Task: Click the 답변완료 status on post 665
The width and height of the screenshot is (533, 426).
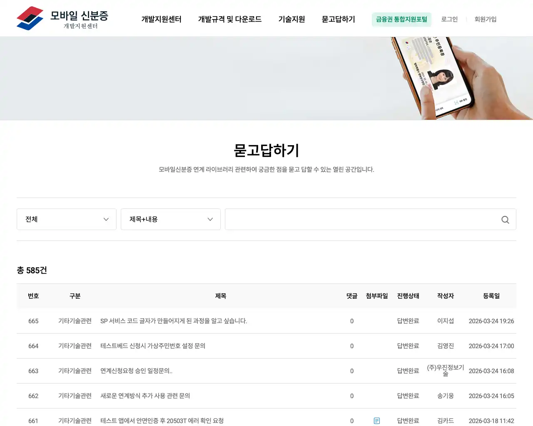Action: [408, 321]
